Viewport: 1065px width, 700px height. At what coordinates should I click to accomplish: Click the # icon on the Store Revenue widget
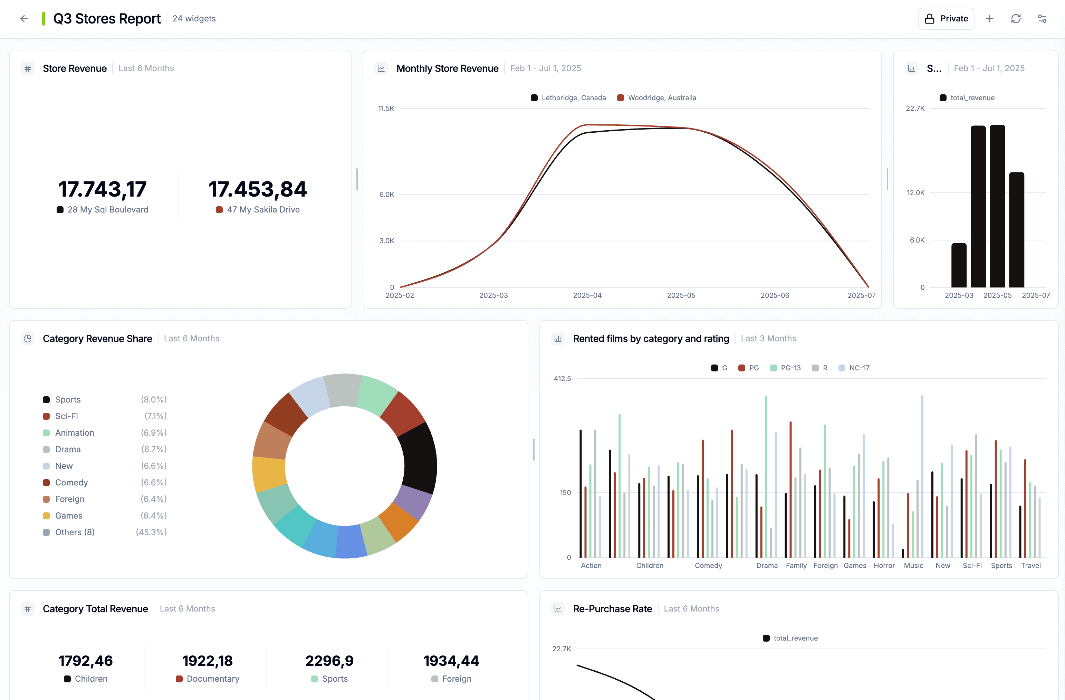point(27,68)
